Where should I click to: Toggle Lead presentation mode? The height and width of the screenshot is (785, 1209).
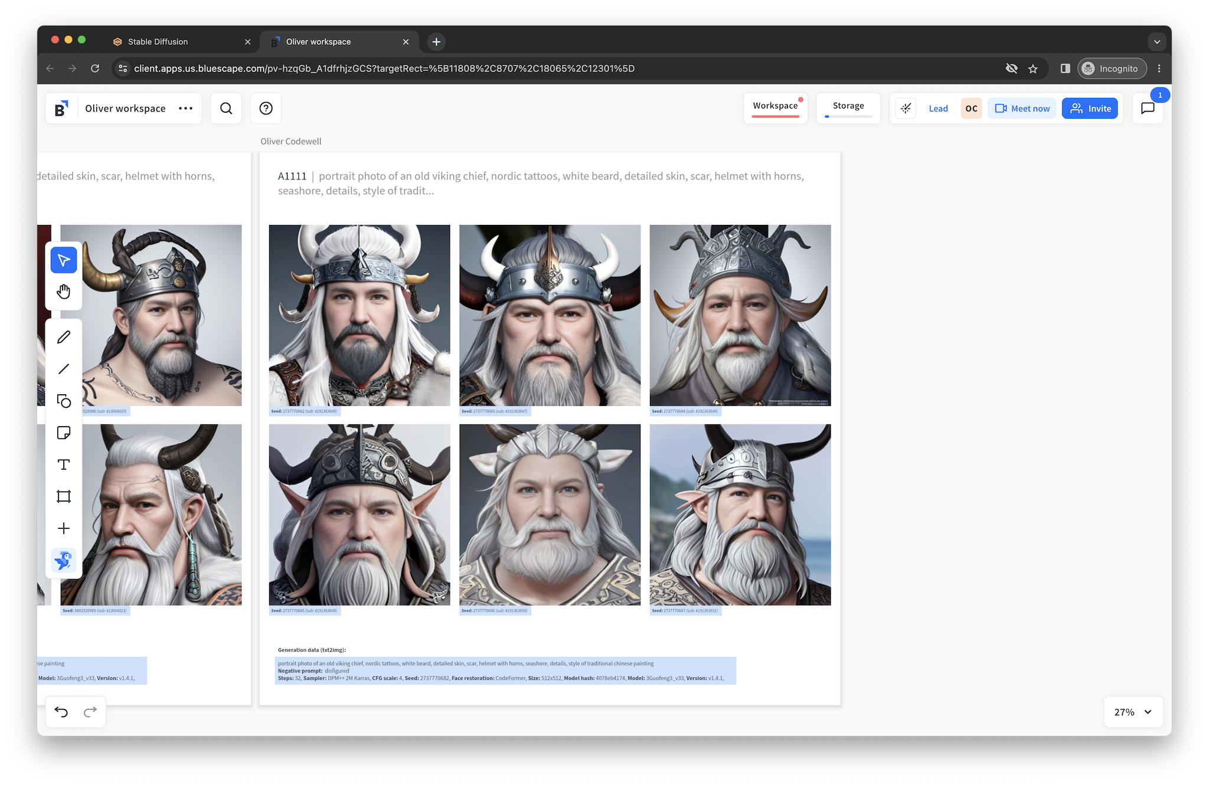(x=938, y=109)
